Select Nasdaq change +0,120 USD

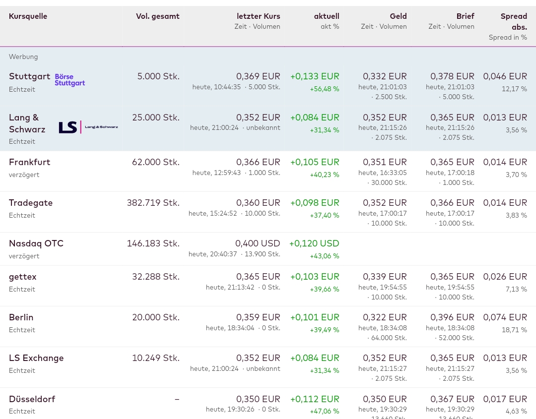point(314,243)
